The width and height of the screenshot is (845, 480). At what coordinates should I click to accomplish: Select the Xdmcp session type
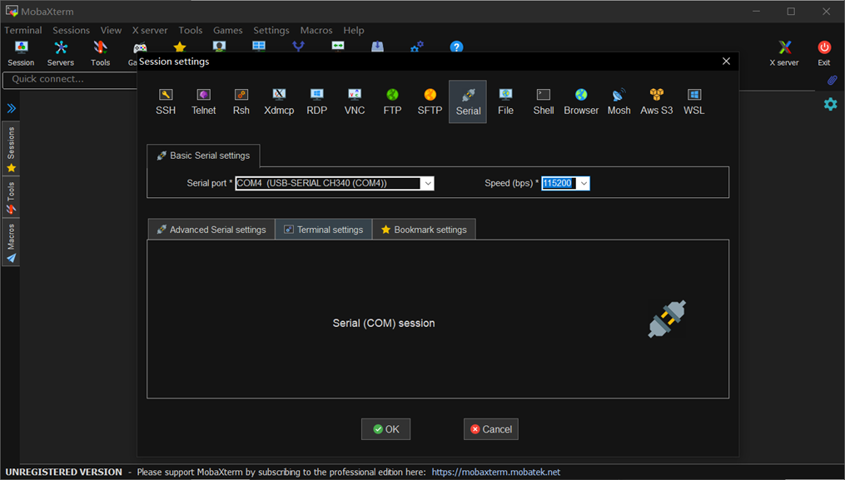point(279,101)
